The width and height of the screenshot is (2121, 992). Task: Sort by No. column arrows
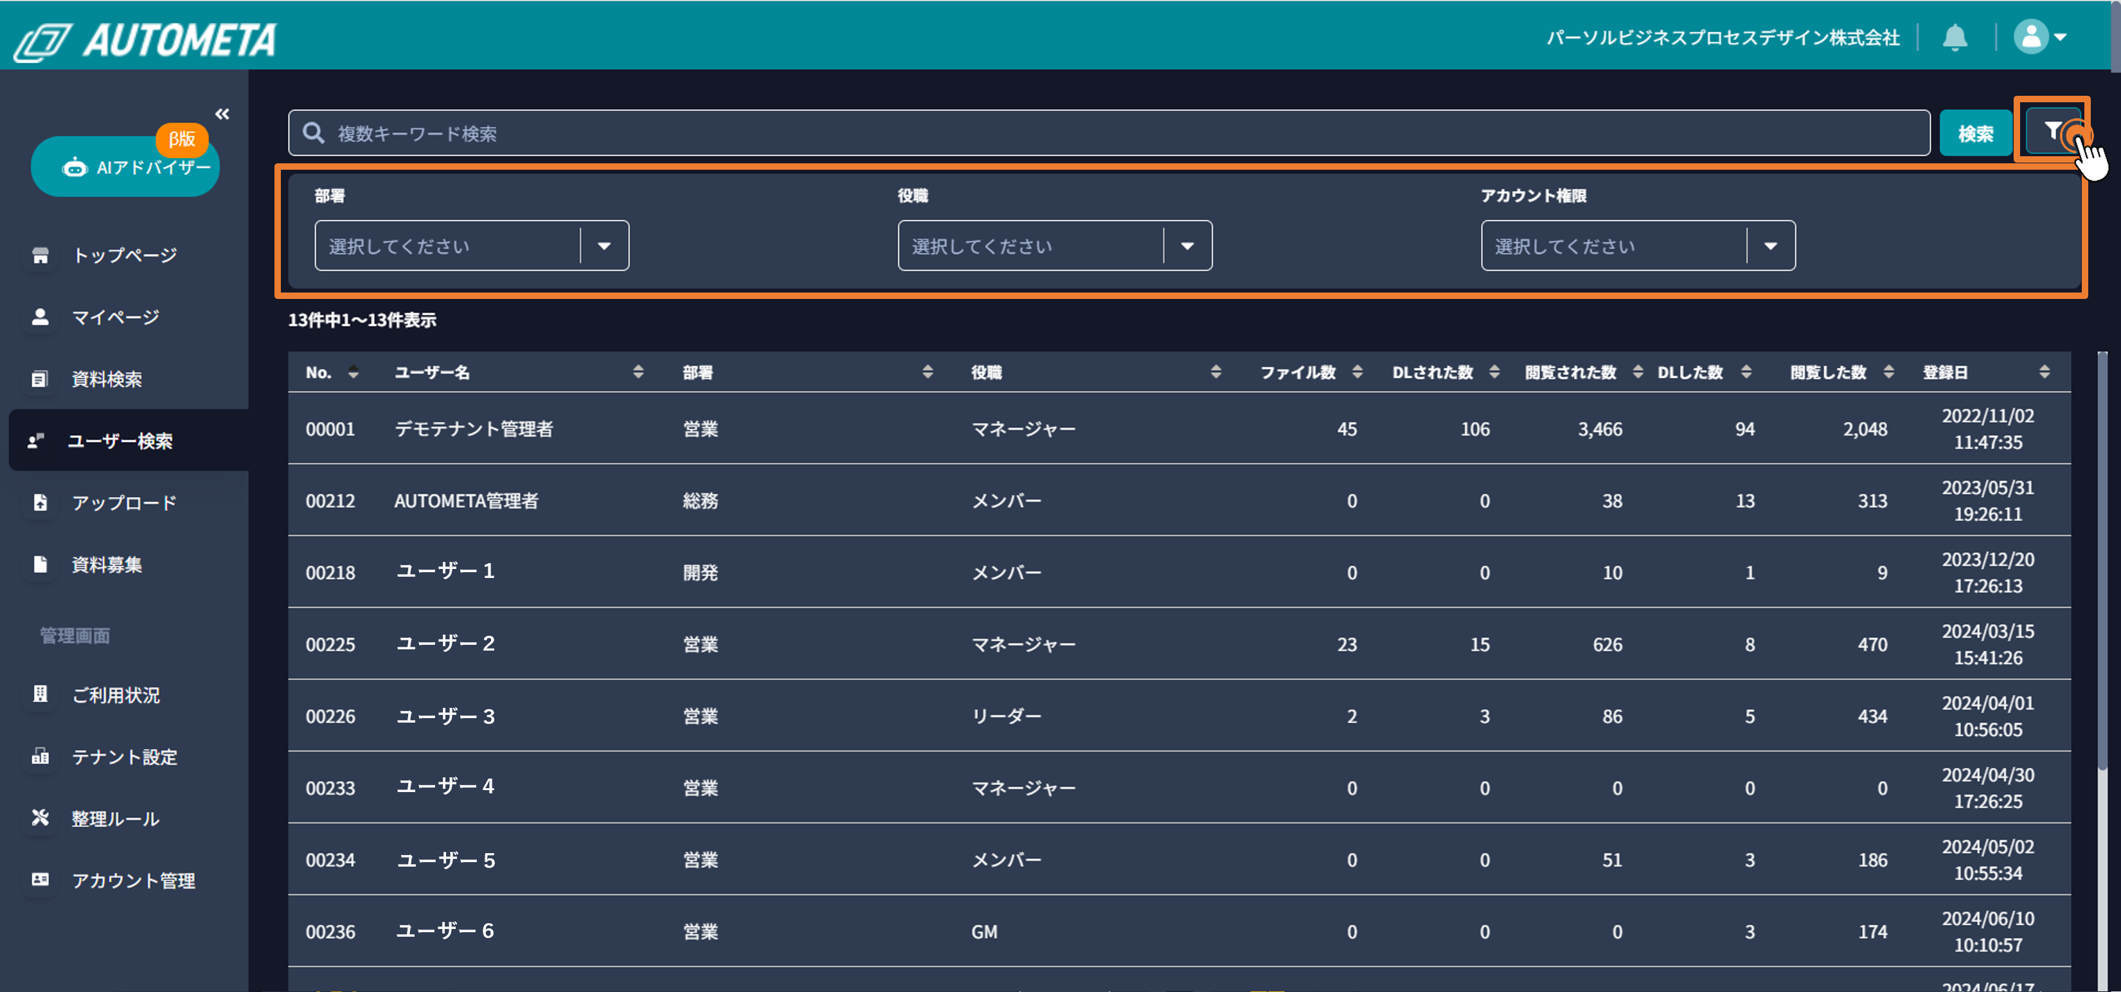(x=353, y=372)
